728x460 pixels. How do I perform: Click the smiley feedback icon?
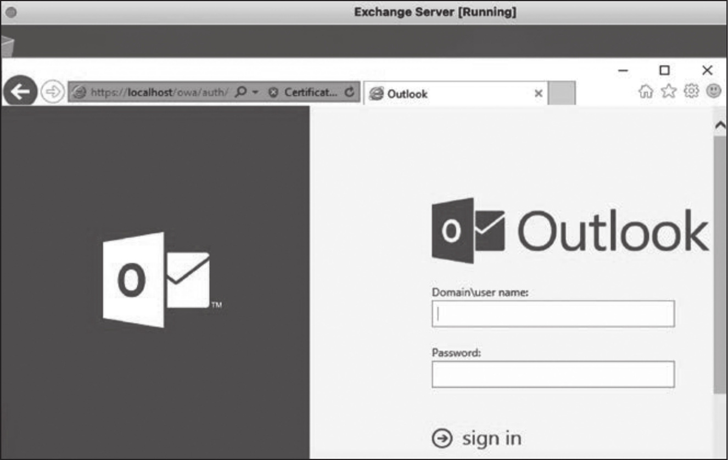[x=713, y=91]
